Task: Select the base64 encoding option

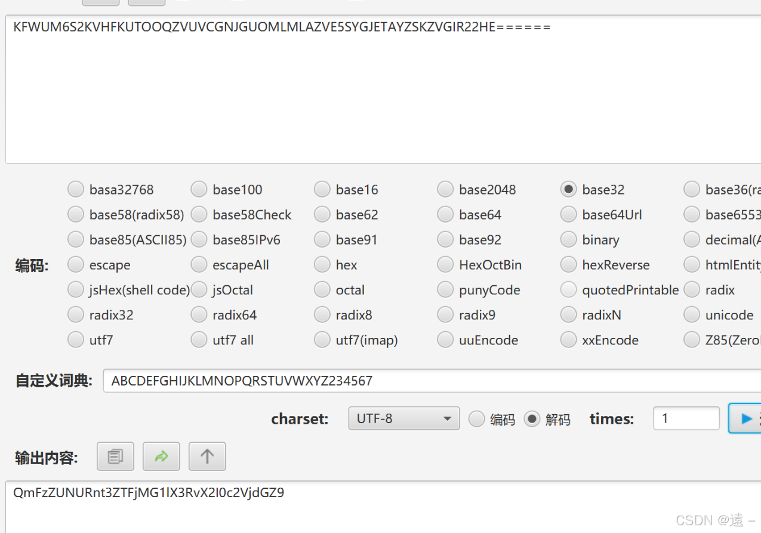Action: 445,214
